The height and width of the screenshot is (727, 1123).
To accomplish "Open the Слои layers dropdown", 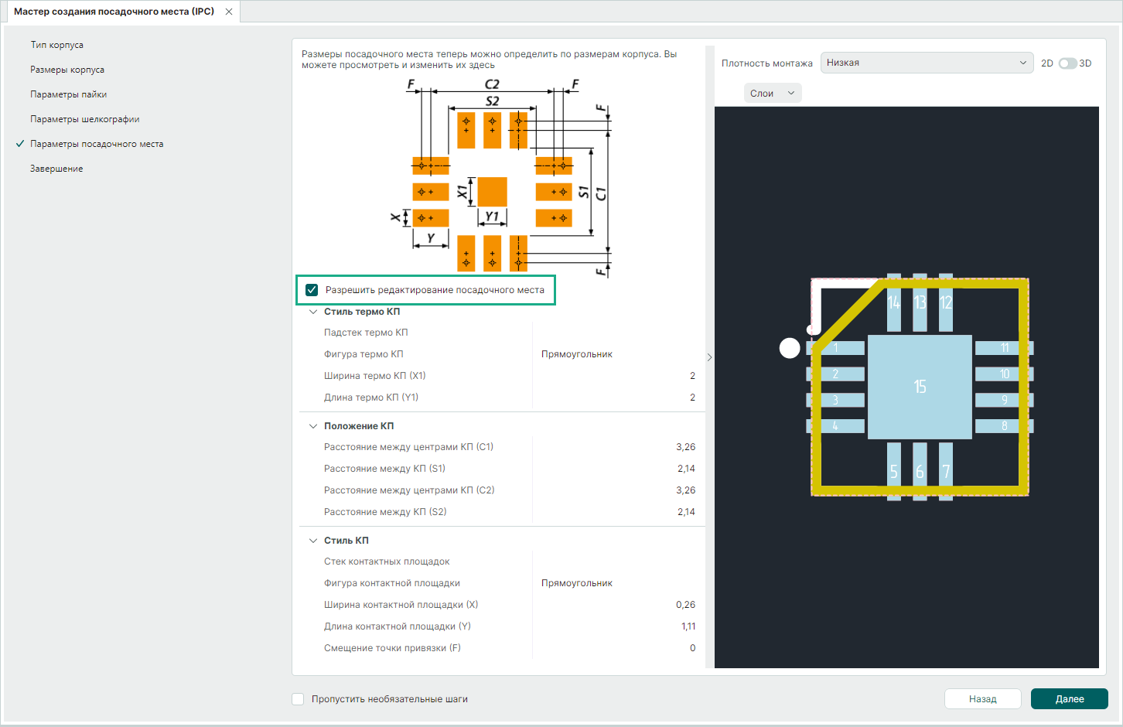I will pyautogui.click(x=772, y=94).
